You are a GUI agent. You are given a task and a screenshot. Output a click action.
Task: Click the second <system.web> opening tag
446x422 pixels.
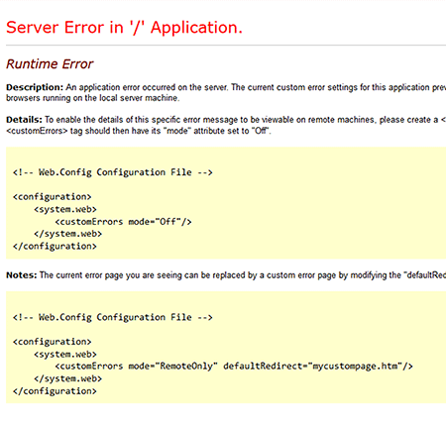pyautogui.click(x=65, y=355)
